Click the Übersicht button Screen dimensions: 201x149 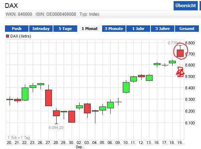coord(186,6)
